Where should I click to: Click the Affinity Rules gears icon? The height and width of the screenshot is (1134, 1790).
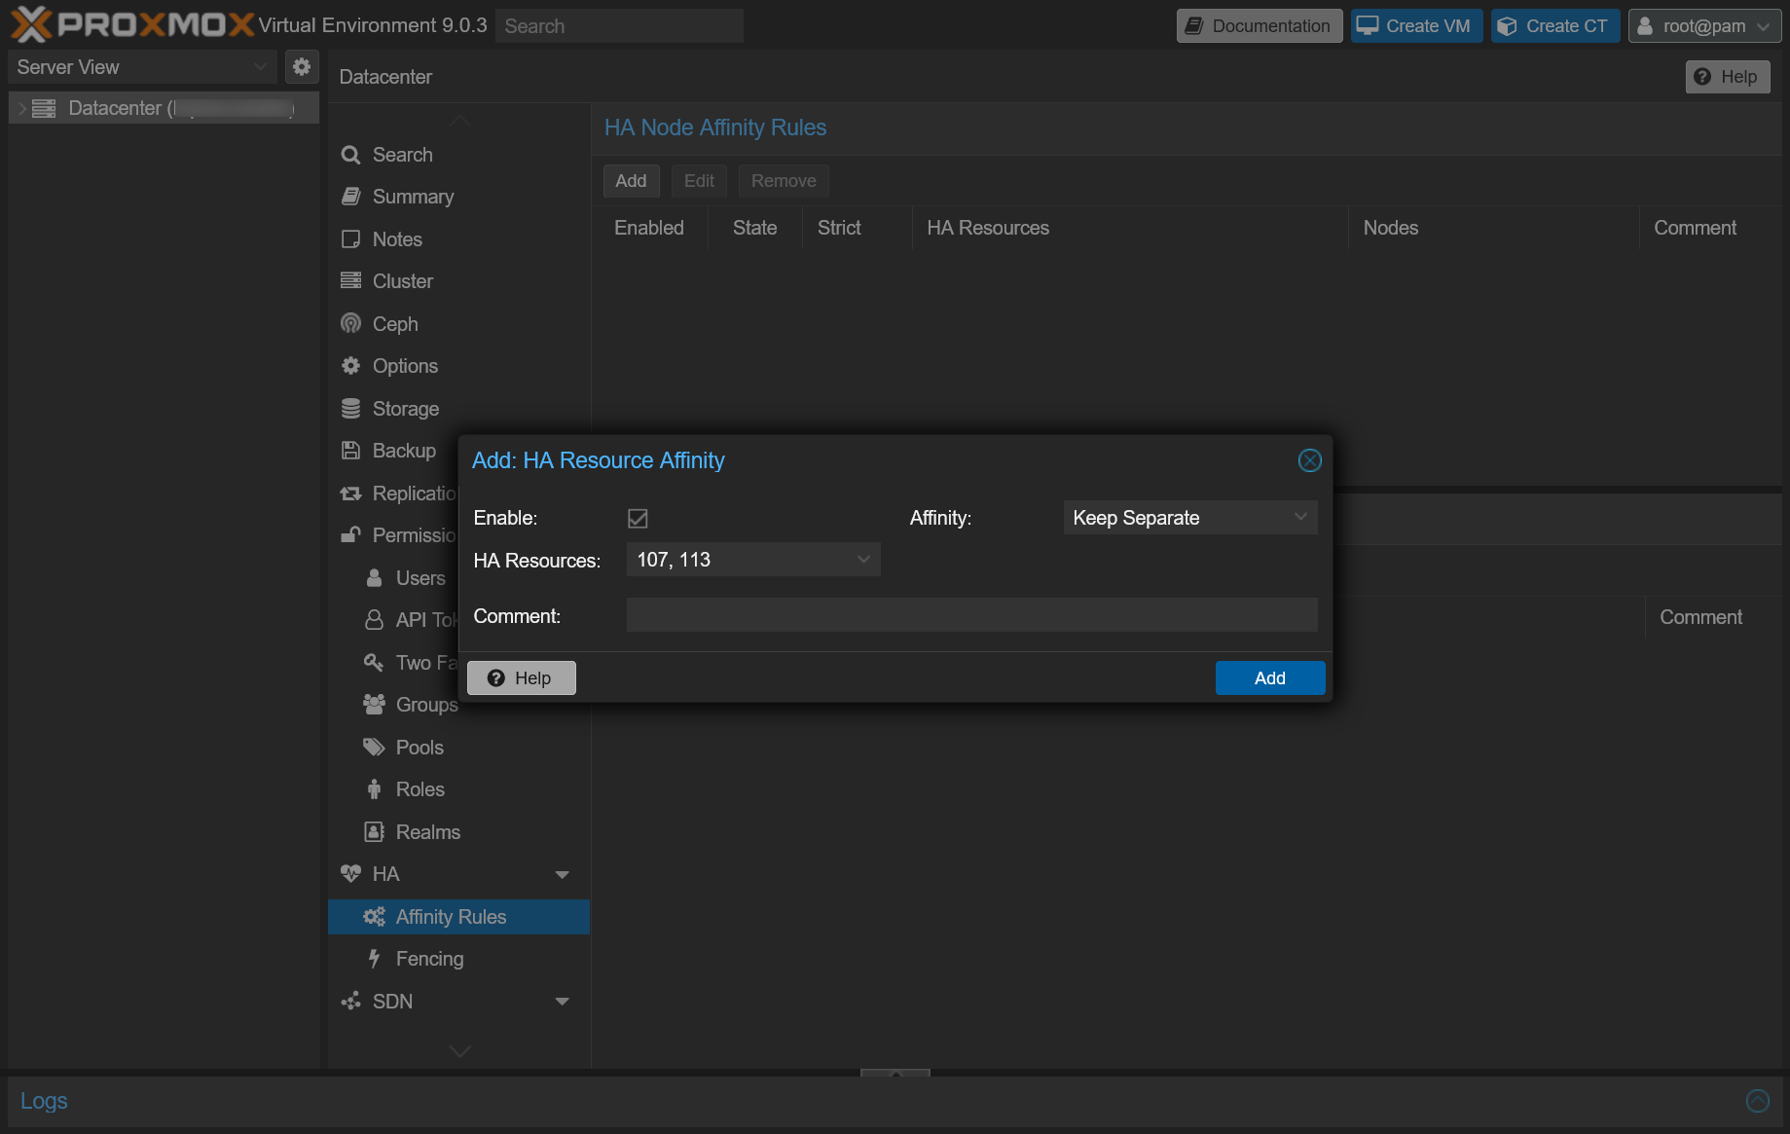click(374, 917)
